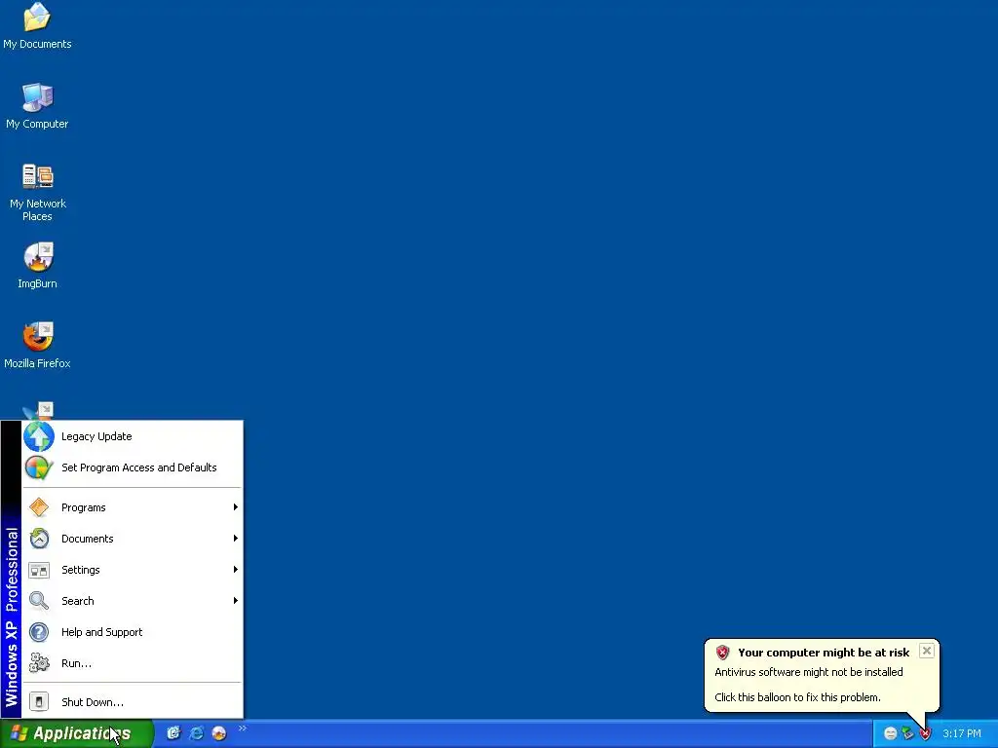
Task: Open Help and Support
Action: coord(133,632)
